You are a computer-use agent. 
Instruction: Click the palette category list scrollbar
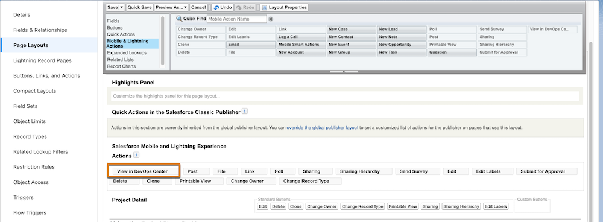click(x=163, y=40)
